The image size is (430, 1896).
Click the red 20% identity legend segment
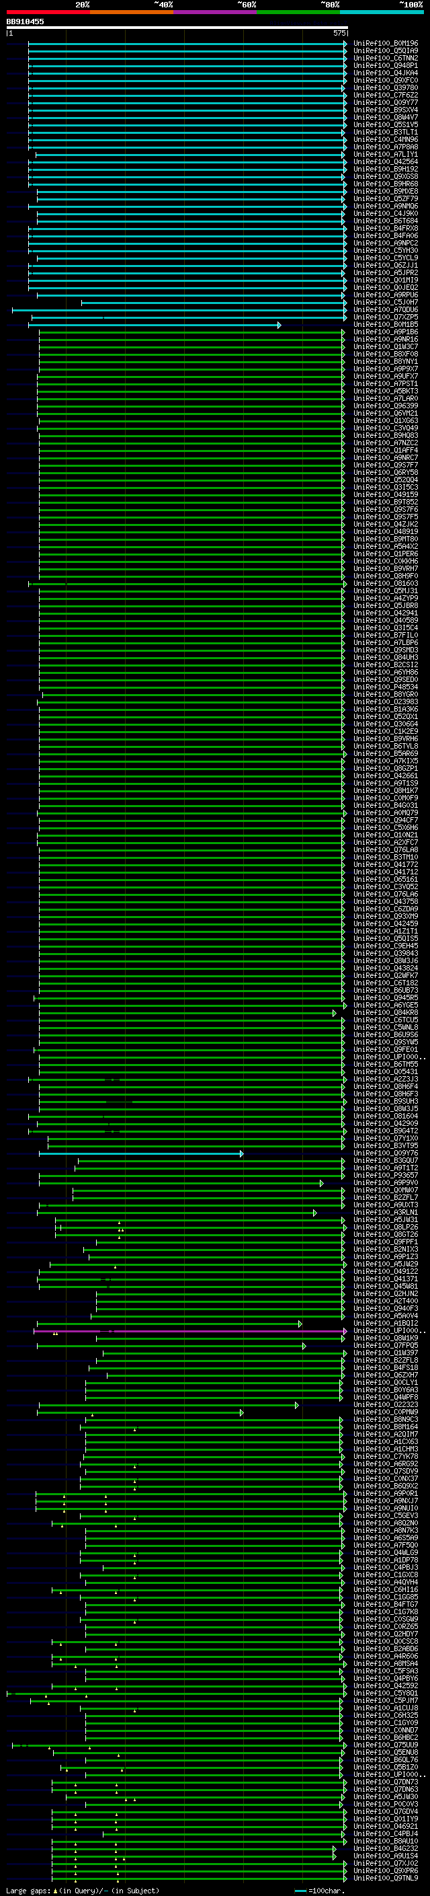pos(48,12)
